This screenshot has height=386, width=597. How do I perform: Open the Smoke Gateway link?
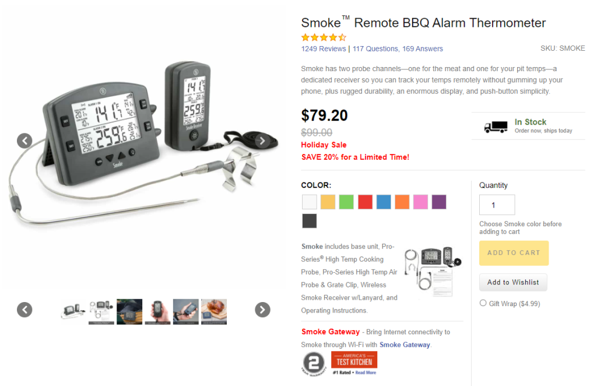pyautogui.click(x=405, y=345)
